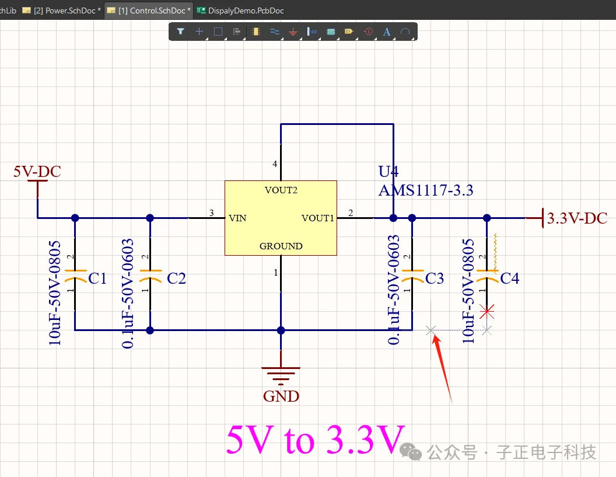Select C3's 0.1uF-50V-0603 value text
Image resolution: width=616 pixels, height=477 pixels.
[x=394, y=290]
